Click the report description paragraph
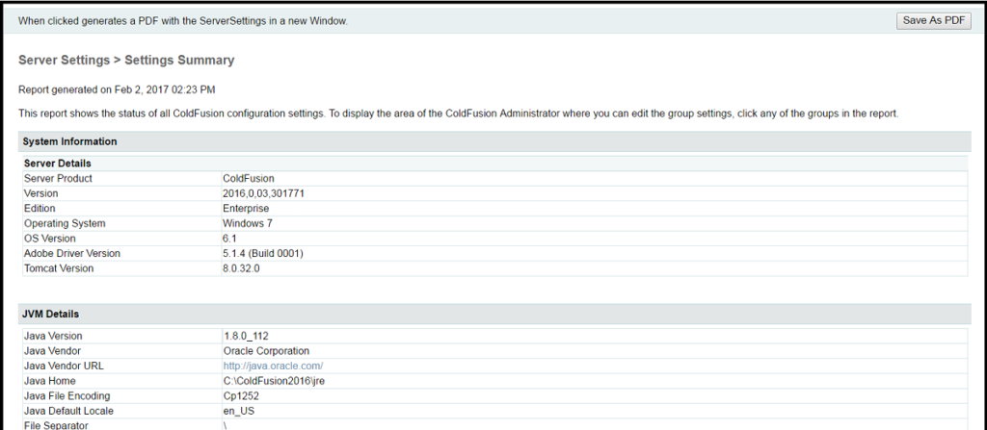 pyautogui.click(x=458, y=115)
